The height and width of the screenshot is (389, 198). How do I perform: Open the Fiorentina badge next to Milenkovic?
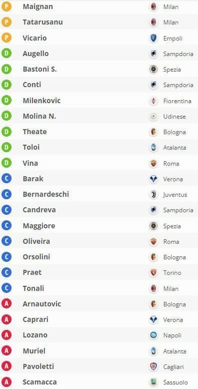click(154, 101)
